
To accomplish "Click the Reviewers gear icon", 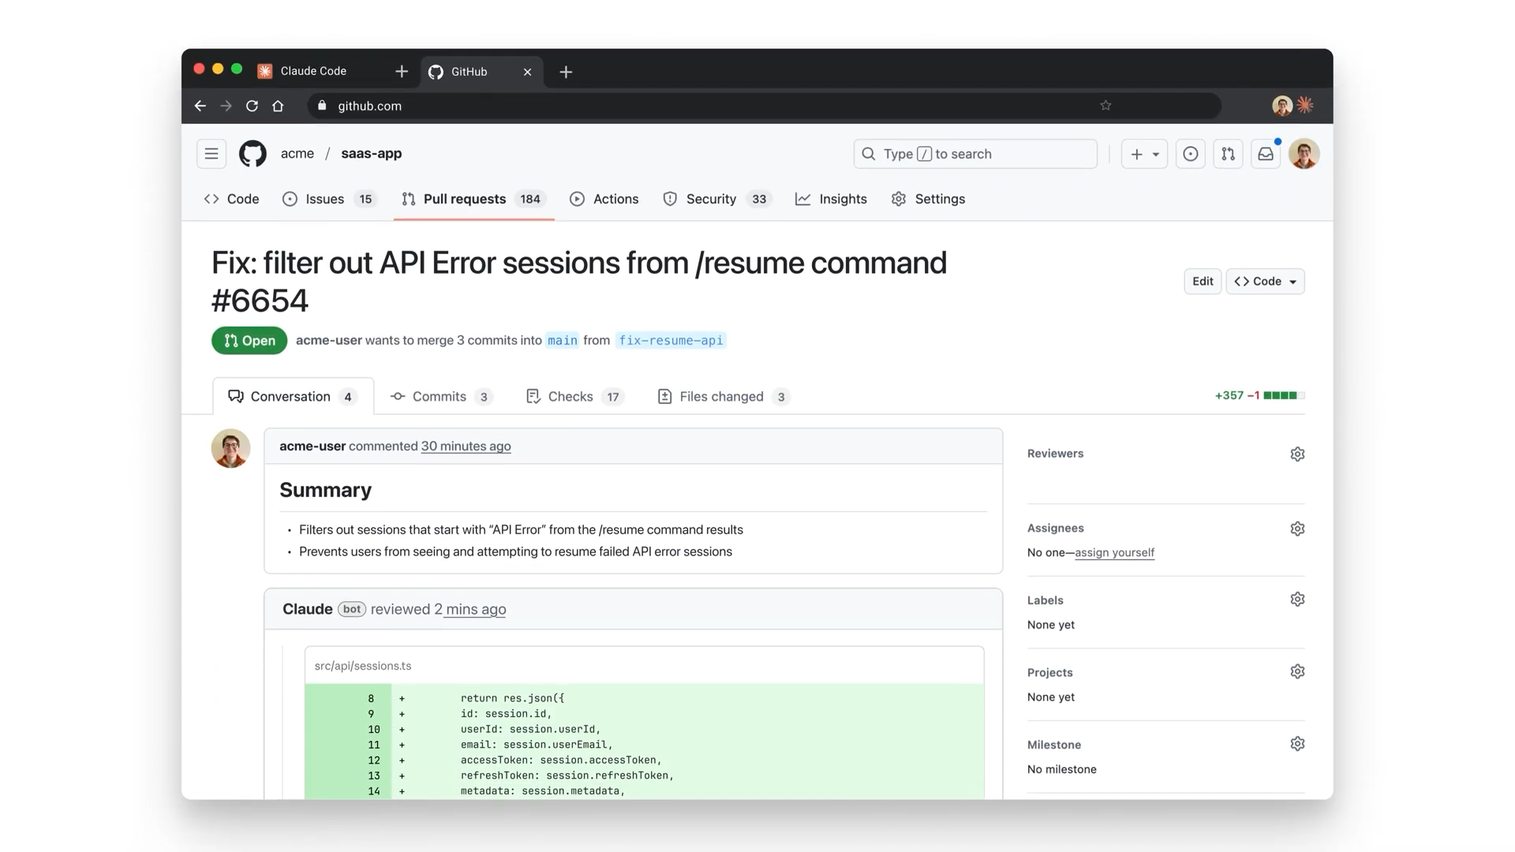I will (1297, 454).
